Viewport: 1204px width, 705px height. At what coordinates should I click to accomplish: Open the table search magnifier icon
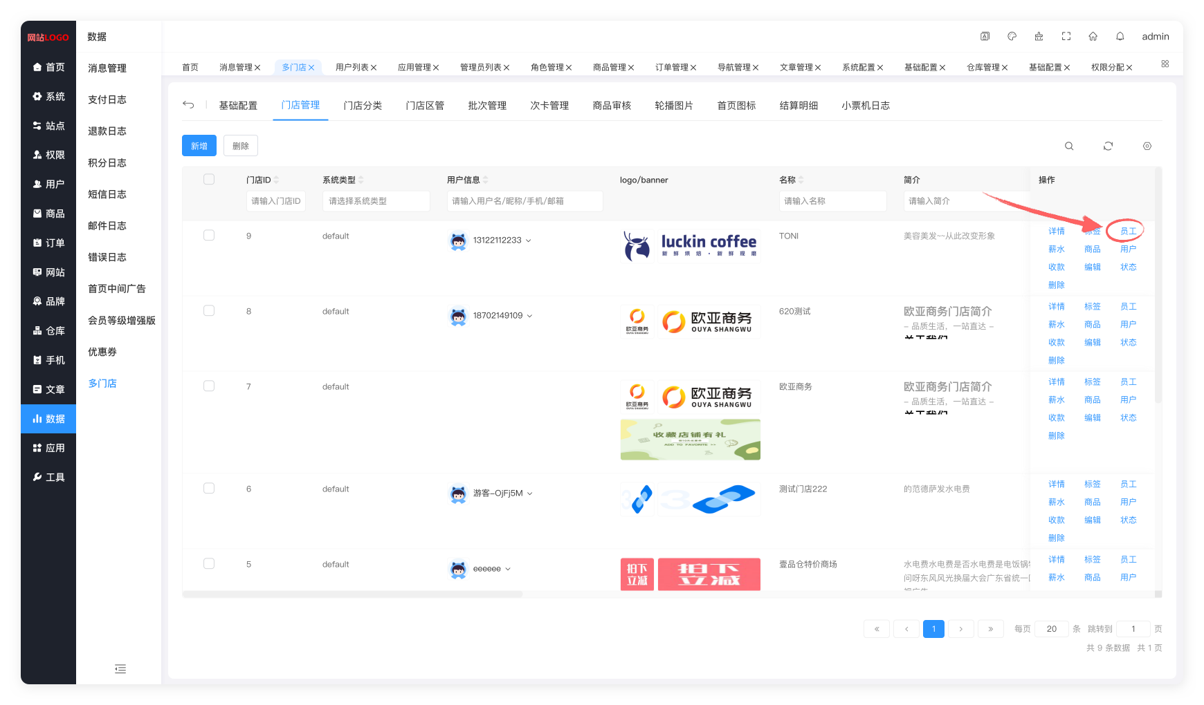1069,146
